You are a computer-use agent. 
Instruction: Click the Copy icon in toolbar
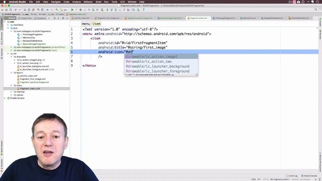click(x=29, y=10)
